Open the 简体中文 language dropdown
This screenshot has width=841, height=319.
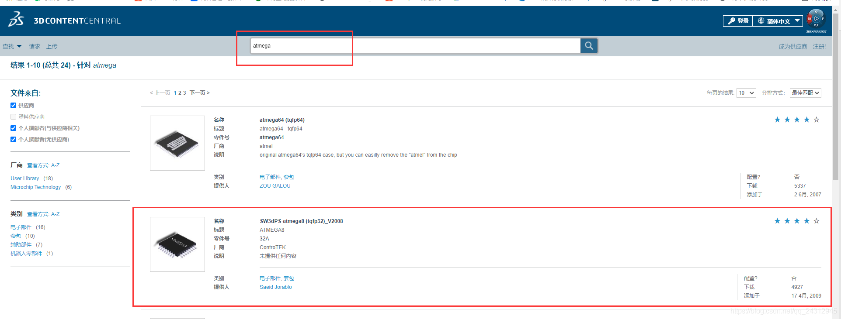(778, 21)
